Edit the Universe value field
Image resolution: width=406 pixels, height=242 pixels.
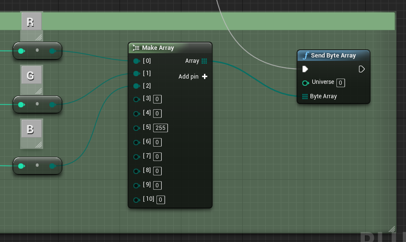tap(340, 83)
